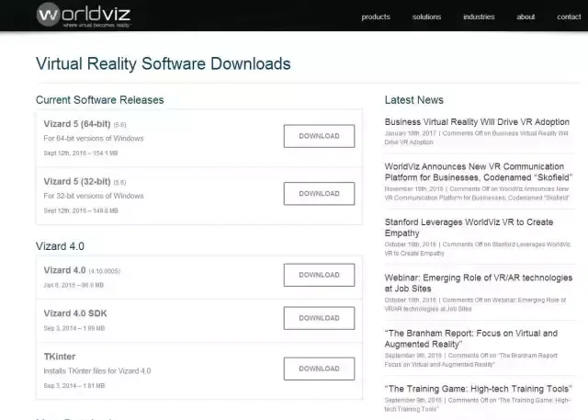Click 'Sep 3, 2014 – 1.99 MB' text

(74, 328)
